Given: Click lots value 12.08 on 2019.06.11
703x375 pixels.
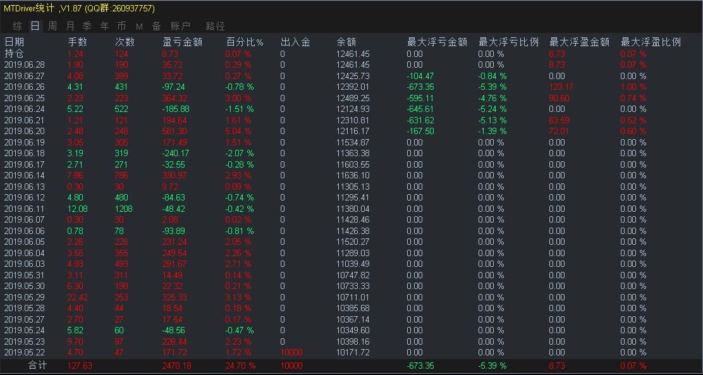Looking at the screenshot, I should 78,209.
